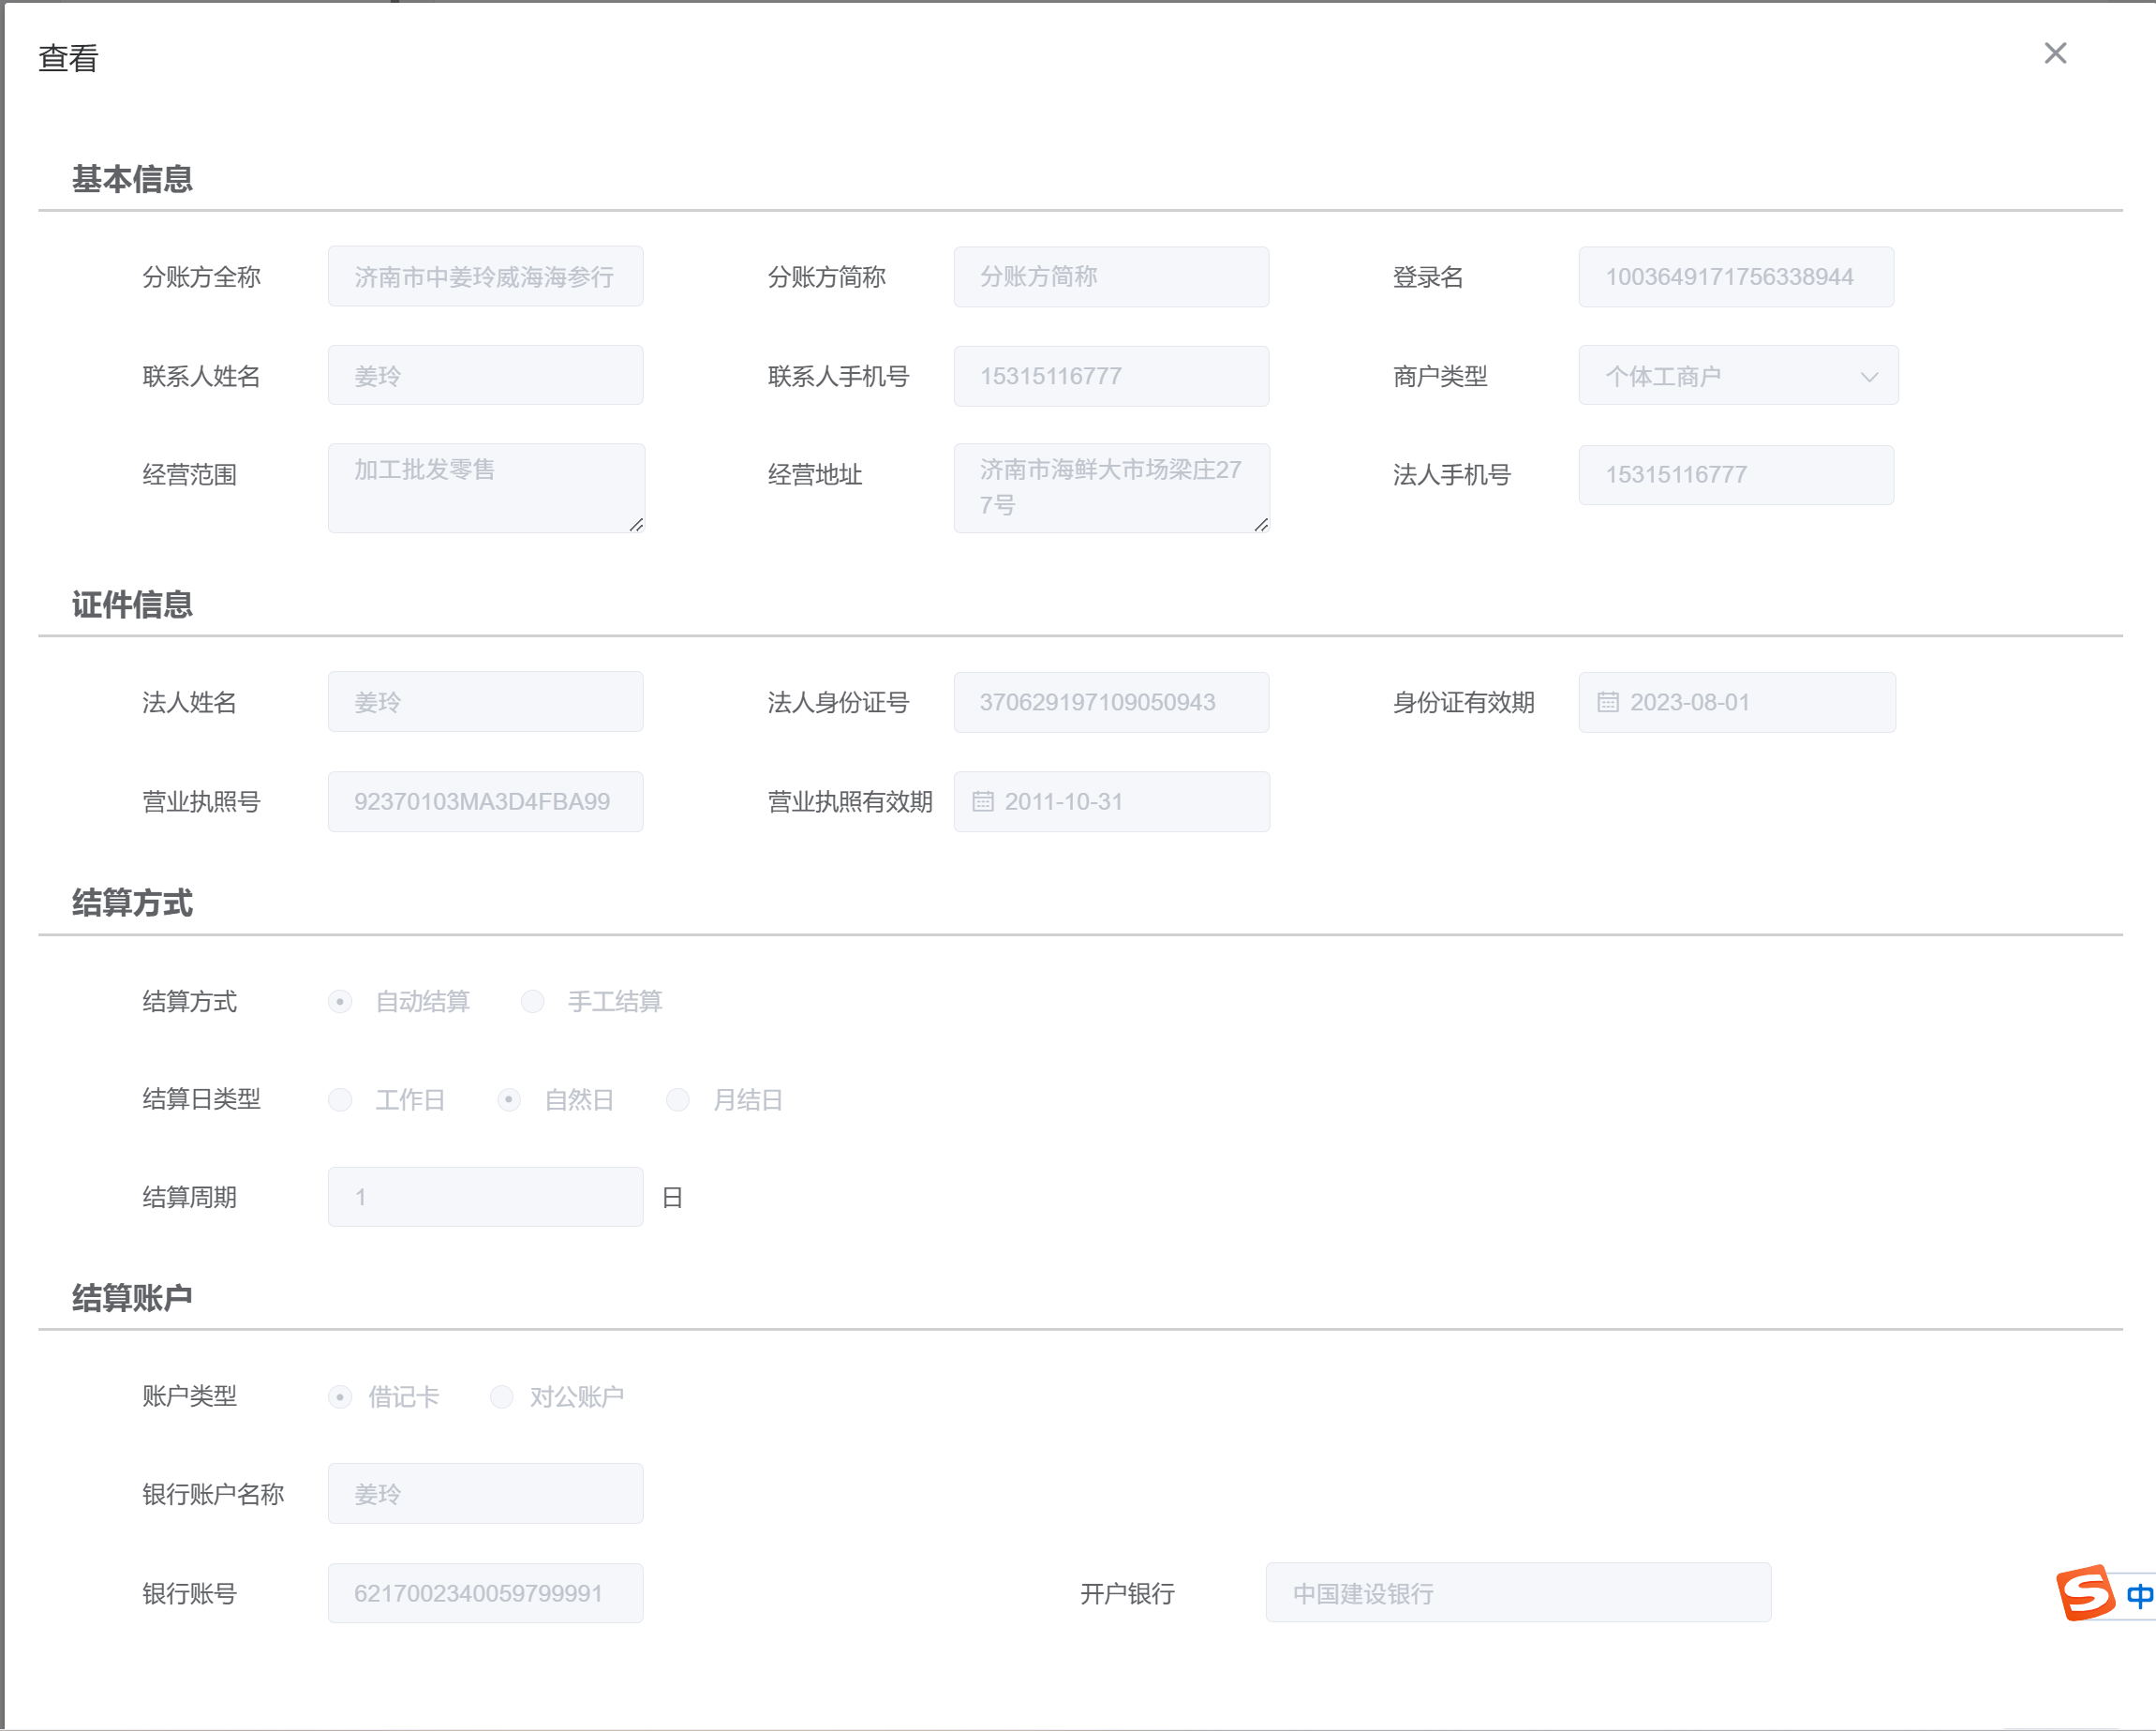Image resolution: width=2156 pixels, height=1731 pixels.
Task: Click resize handle of 经营地址 textarea
Action: point(1261,525)
